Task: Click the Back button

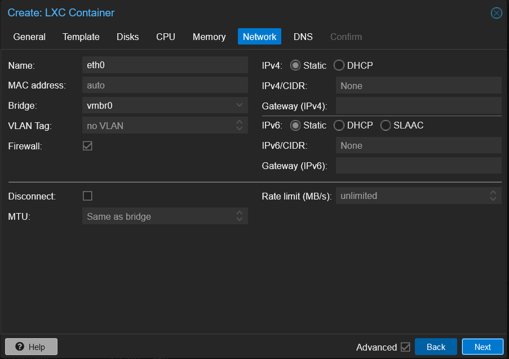Action: click(436, 347)
